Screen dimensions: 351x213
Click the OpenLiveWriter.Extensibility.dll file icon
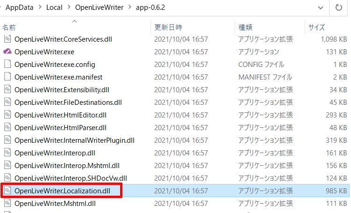coord(7,90)
